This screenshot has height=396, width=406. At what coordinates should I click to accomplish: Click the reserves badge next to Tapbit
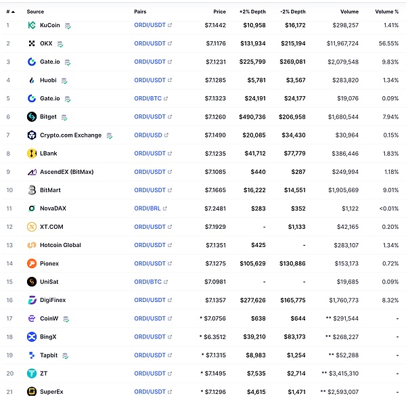point(65,356)
